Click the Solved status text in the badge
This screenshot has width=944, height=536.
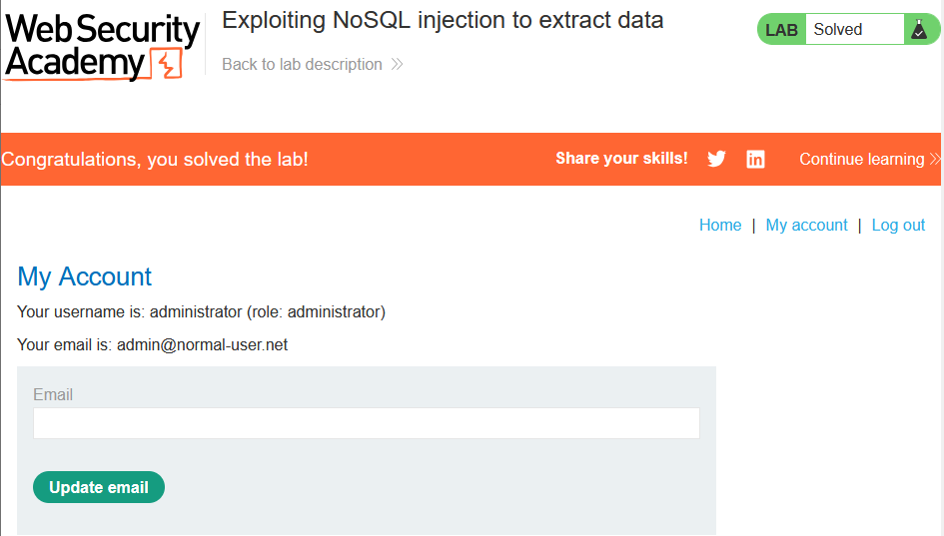coord(837,30)
